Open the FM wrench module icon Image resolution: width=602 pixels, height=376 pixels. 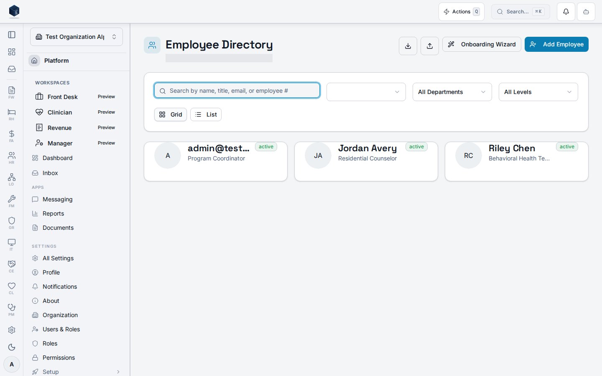(x=12, y=201)
